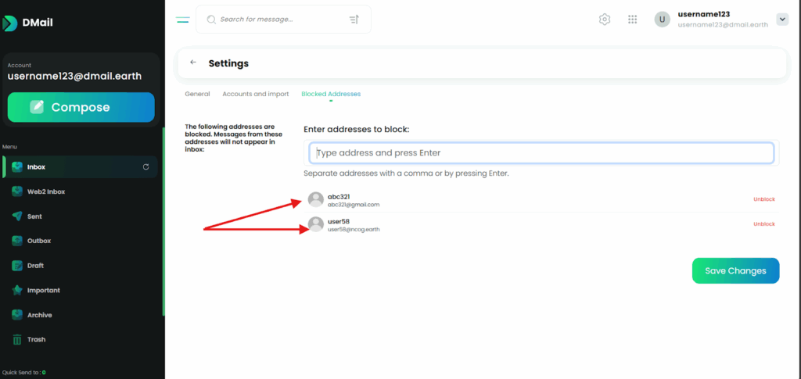Unblock the user58 address
This screenshot has height=379, width=801.
click(763, 224)
